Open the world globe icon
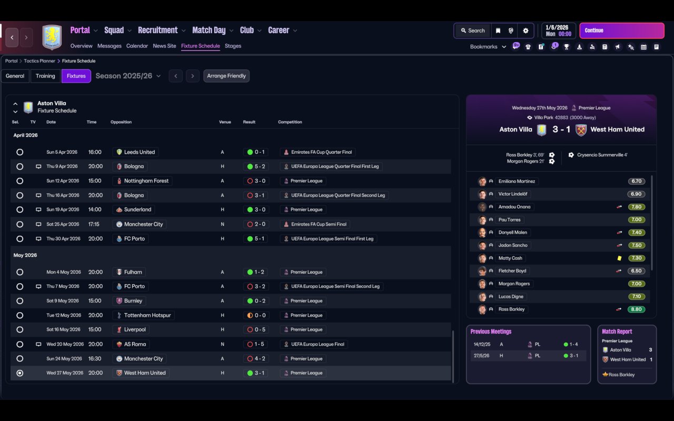Viewport: 674px width, 421px height. pyautogui.click(x=511, y=31)
